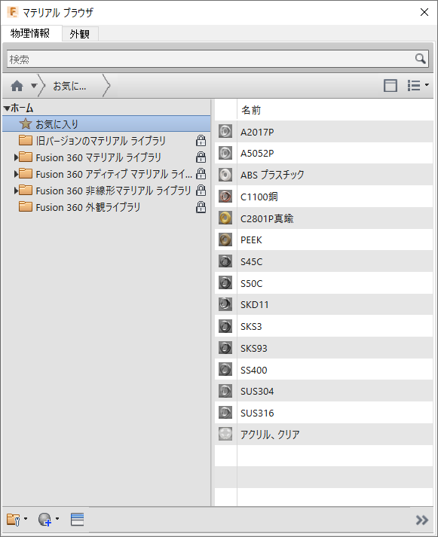Click lock icon of Fusion 360 アディティブ library
This screenshot has height=537, width=438.
pyautogui.click(x=201, y=174)
